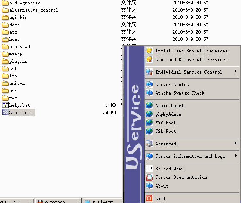Expand Individual Service Control submenu arrow

click(x=236, y=71)
